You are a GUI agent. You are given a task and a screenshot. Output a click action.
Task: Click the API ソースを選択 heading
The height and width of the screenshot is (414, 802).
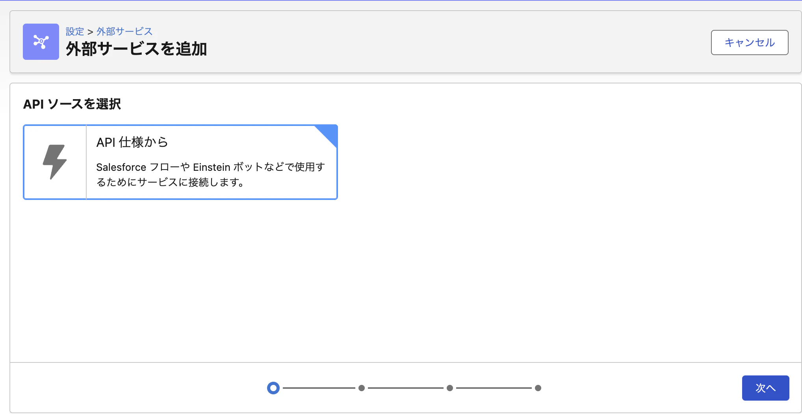tap(72, 104)
